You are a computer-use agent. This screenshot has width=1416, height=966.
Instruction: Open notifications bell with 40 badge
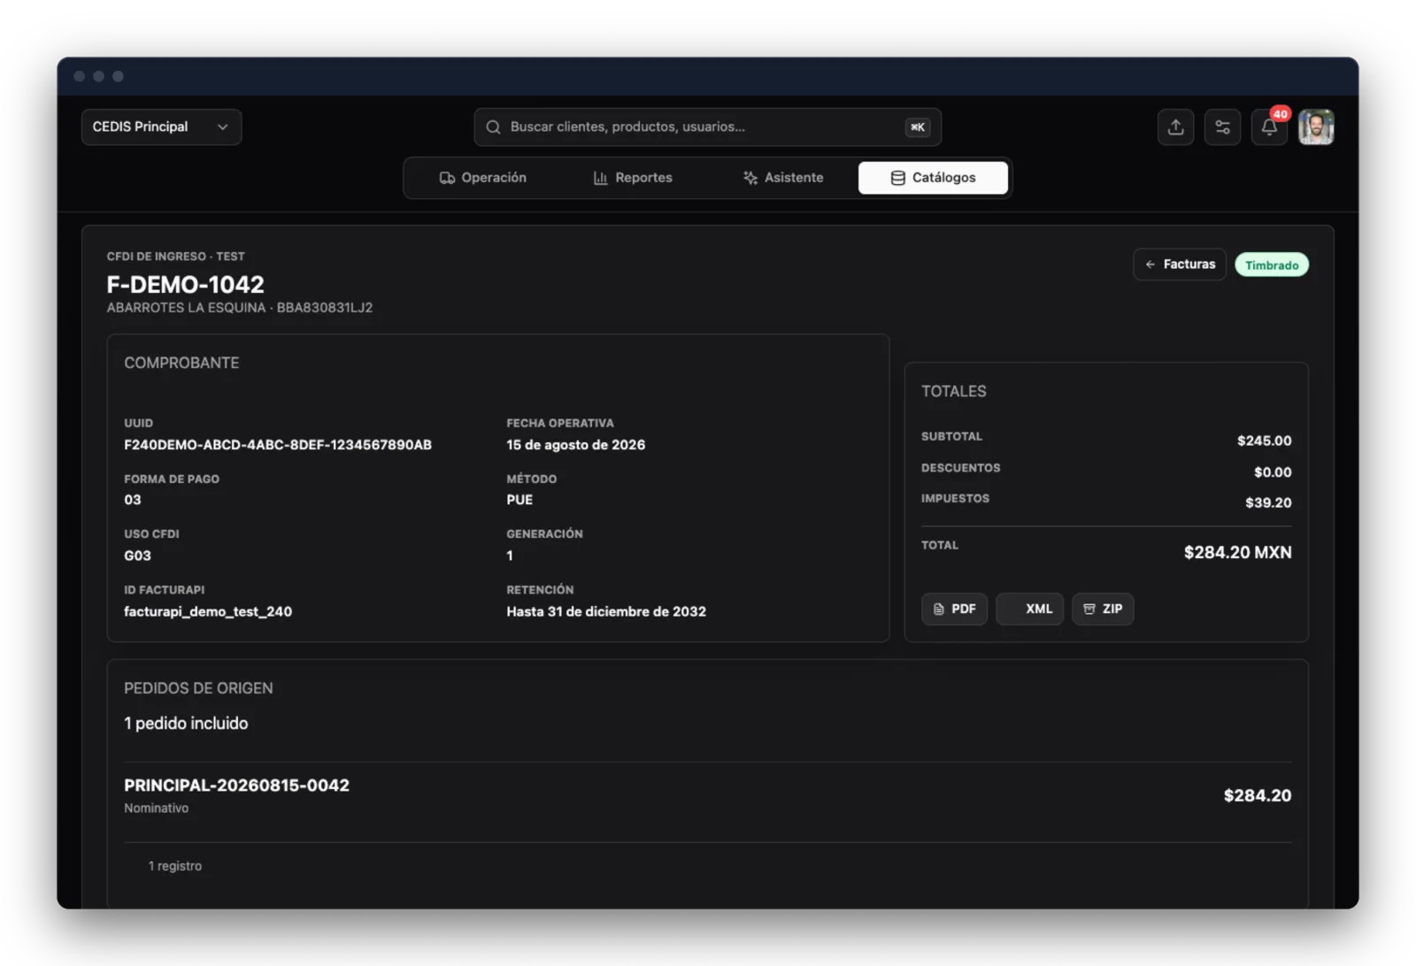pyautogui.click(x=1269, y=127)
